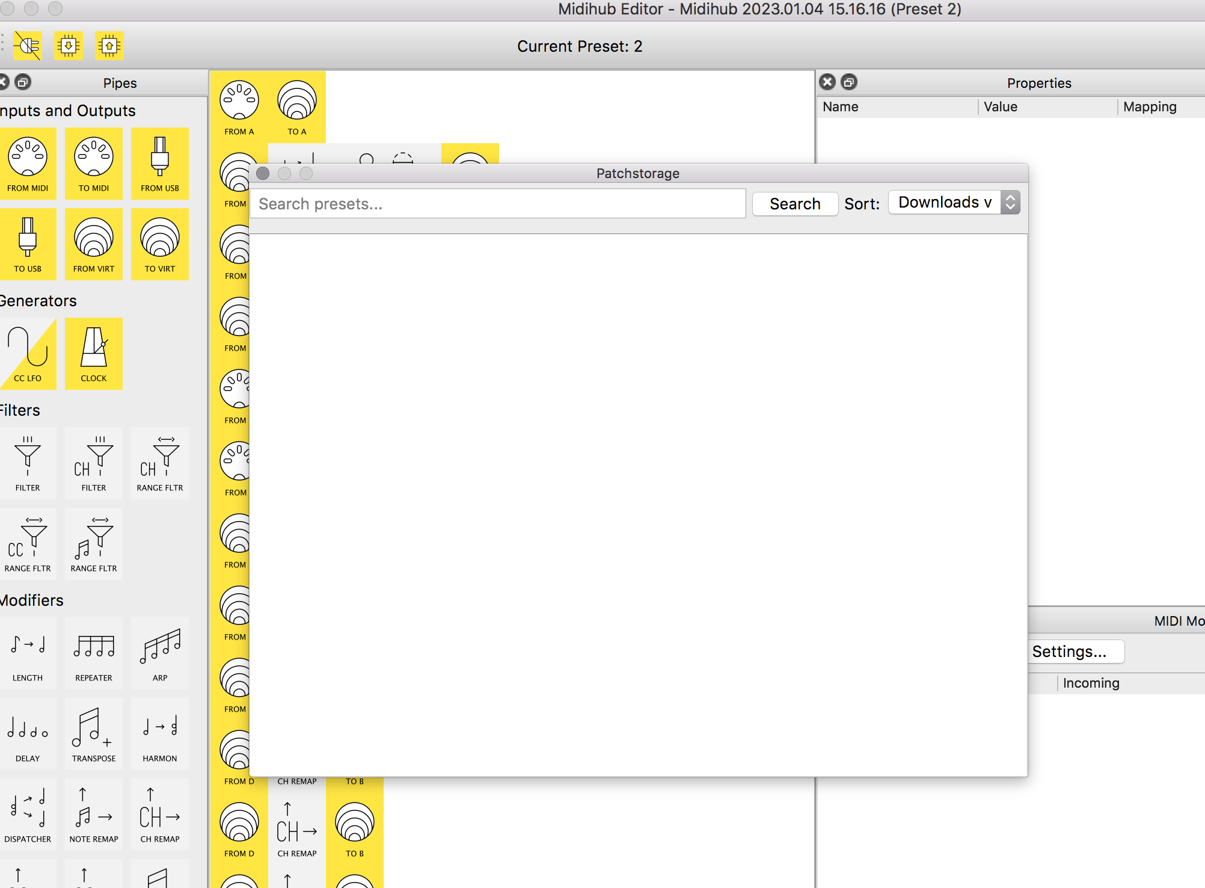Select the note RANGE FLTR pipe
The width and height of the screenshot is (1205, 888).
coord(94,543)
